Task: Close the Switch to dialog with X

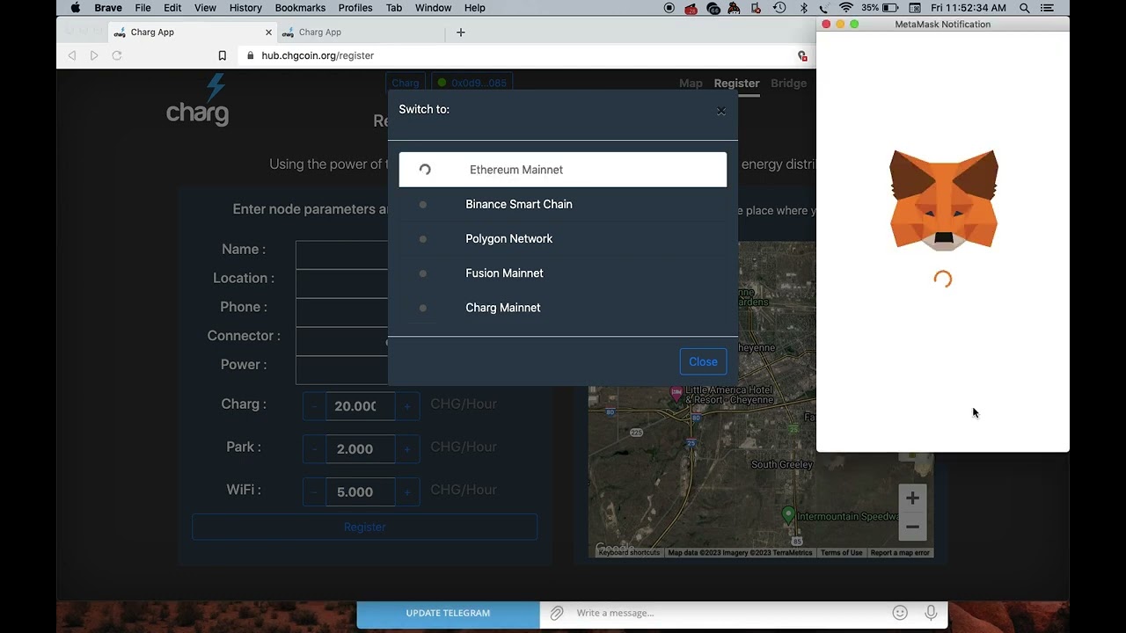Action: tap(720, 111)
